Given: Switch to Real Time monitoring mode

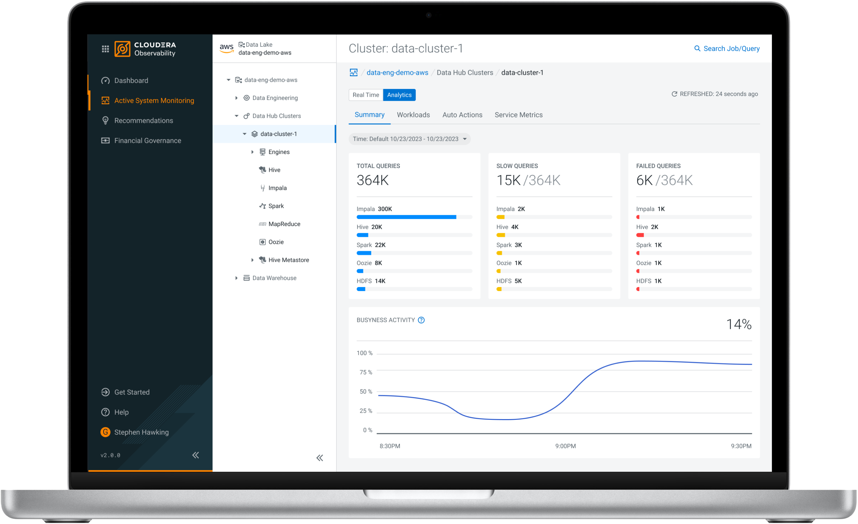Looking at the screenshot, I should click(366, 95).
